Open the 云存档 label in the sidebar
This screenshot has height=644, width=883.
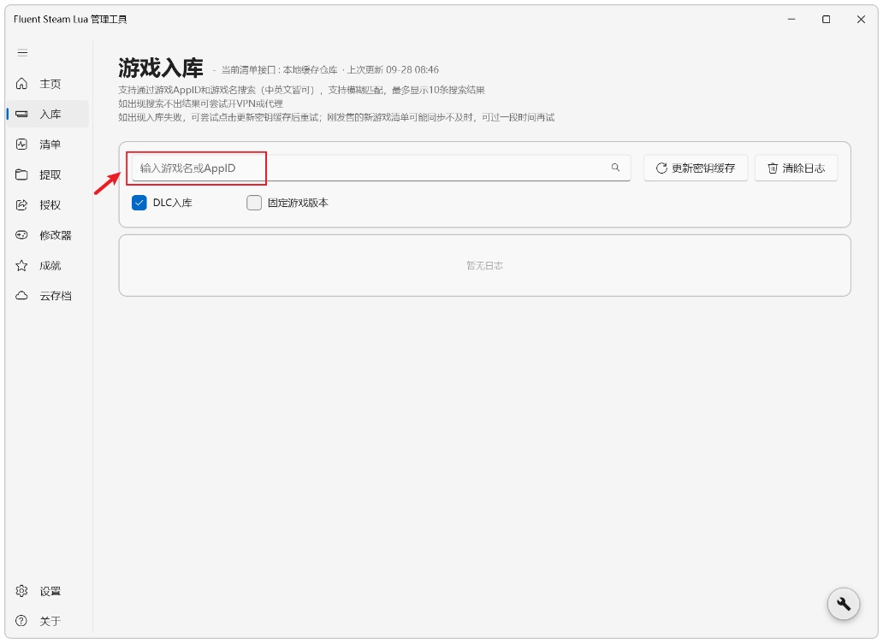point(56,296)
